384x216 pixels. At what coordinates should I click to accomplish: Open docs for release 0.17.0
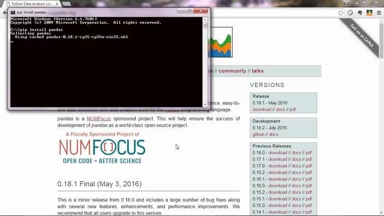coord(296,166)
